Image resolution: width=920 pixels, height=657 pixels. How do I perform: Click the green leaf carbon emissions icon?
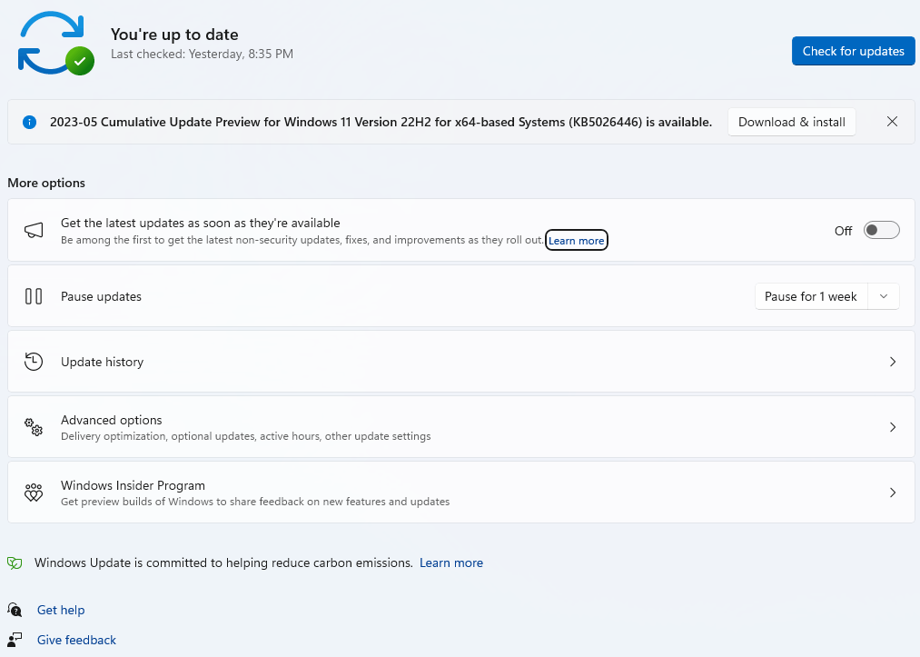click(x=15, y=563)
